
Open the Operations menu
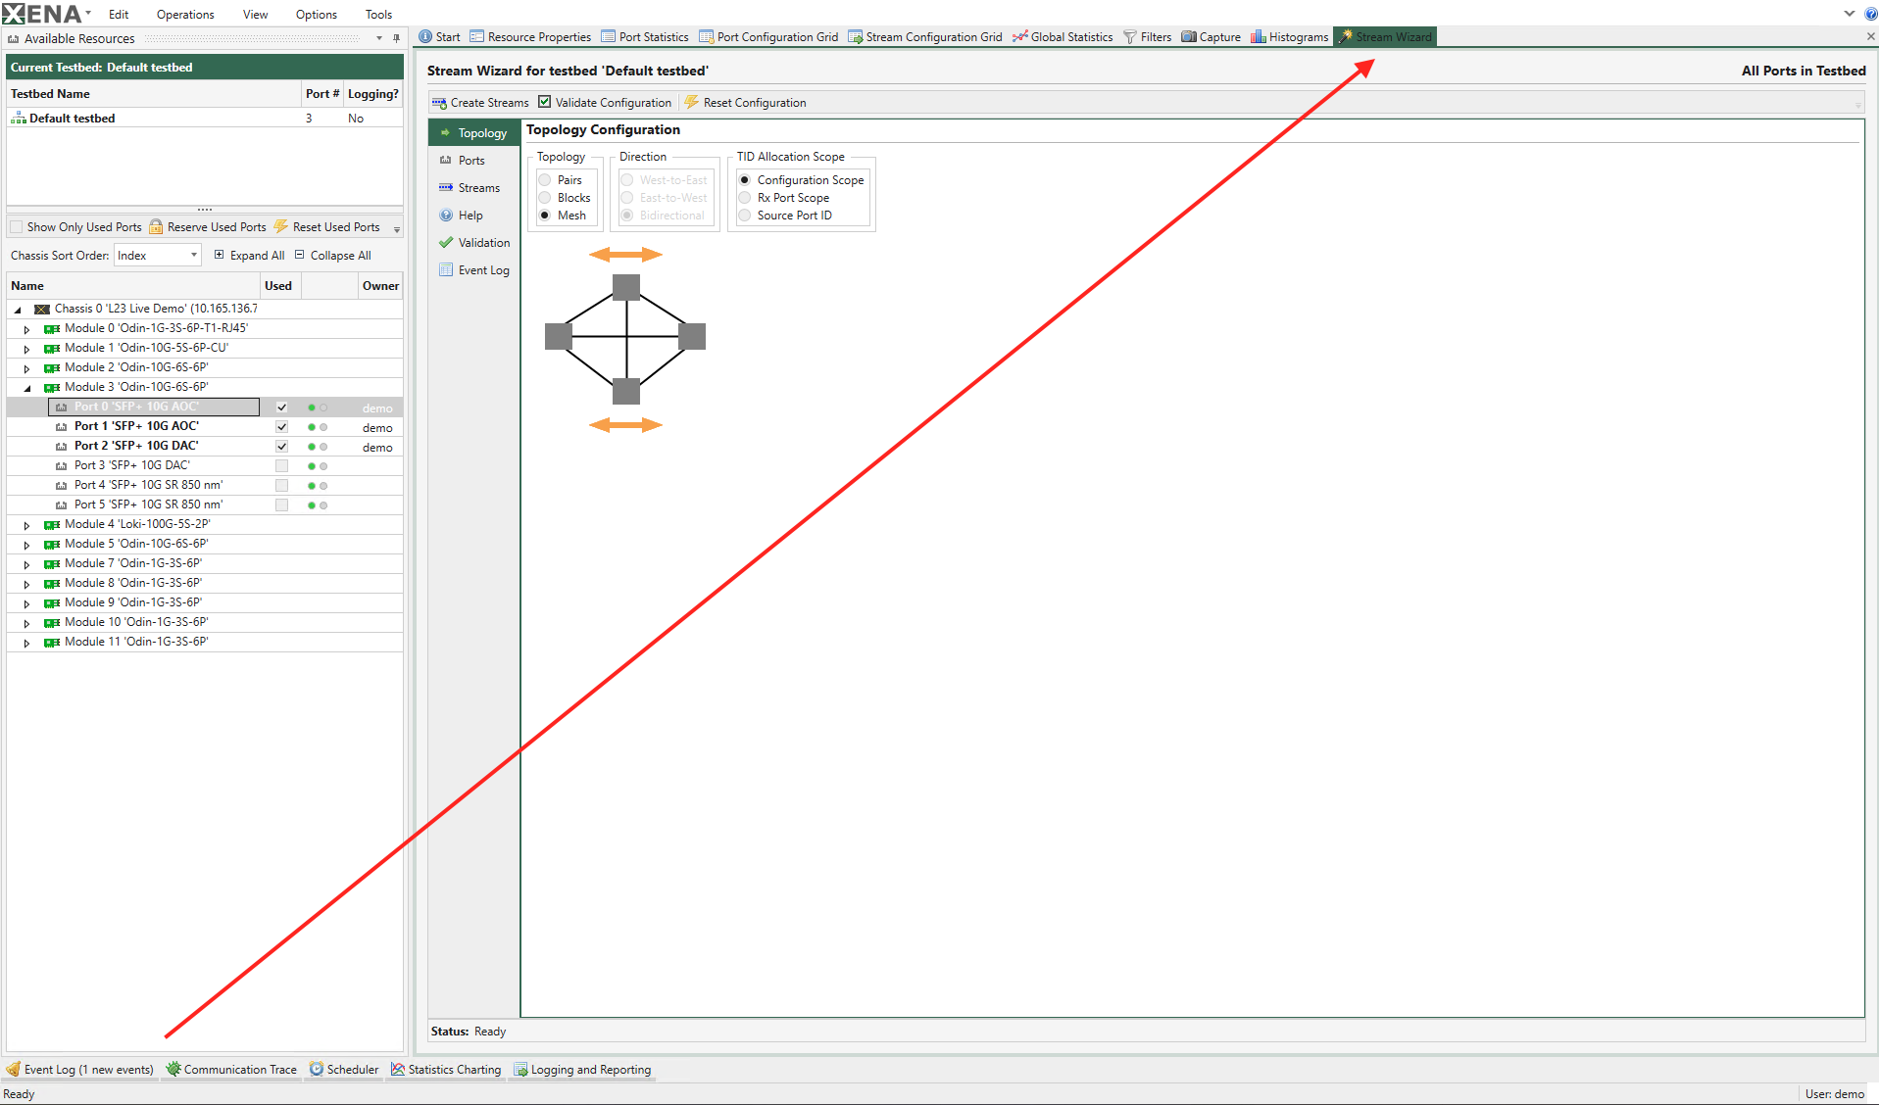(185, 14)
